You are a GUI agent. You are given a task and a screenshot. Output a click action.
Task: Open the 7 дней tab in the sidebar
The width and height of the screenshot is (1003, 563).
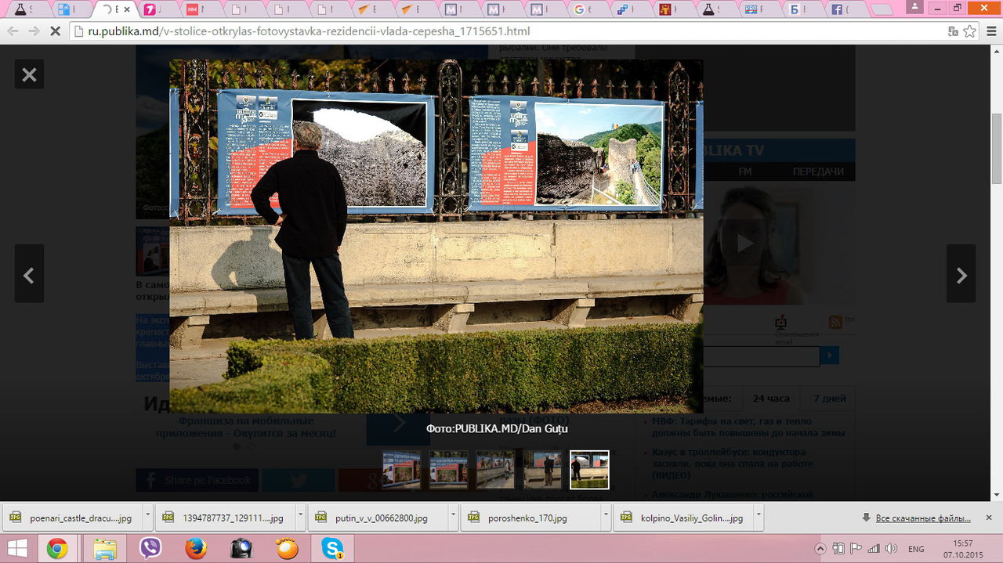coord(829,399)
